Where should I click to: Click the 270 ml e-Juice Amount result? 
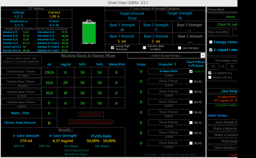26,141
